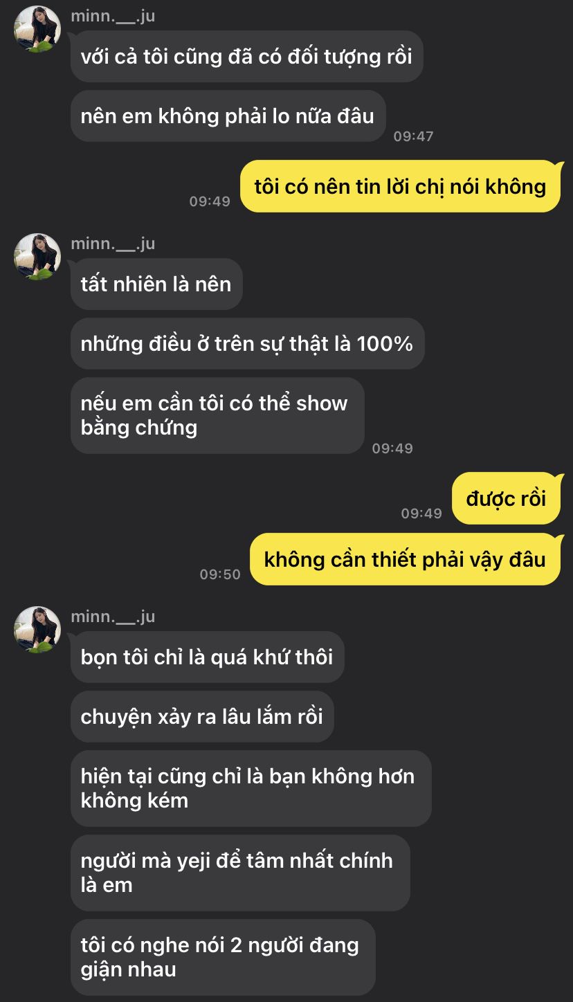Open the minn.__.ju username above "bọn tôi chỉ là quá khứ thôi"
The width and height of the screenshot is (573, 1002).
pos(113,617)
